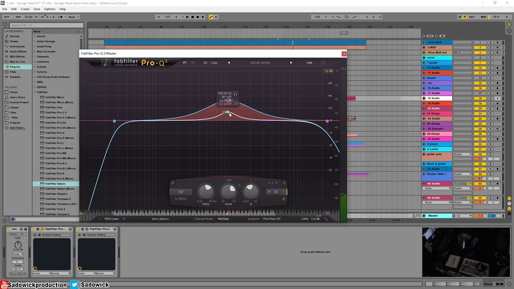This screenshot has width=514, height=289.
Task: Select band Mid placement button M
Action: tap(269, 192)
